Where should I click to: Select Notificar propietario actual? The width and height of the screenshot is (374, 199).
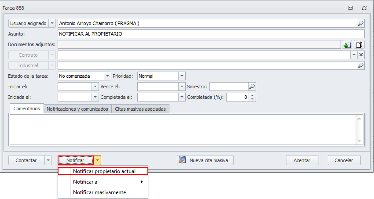click(x=103, y=171)
